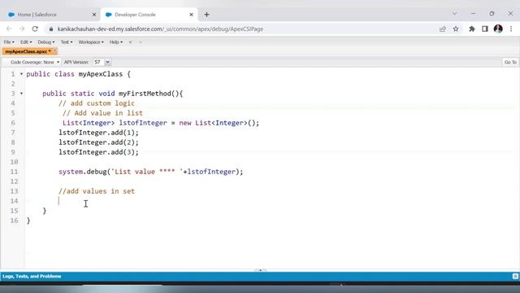
Task: Open the tab search chevron
Action: click(x=454, y=14)
